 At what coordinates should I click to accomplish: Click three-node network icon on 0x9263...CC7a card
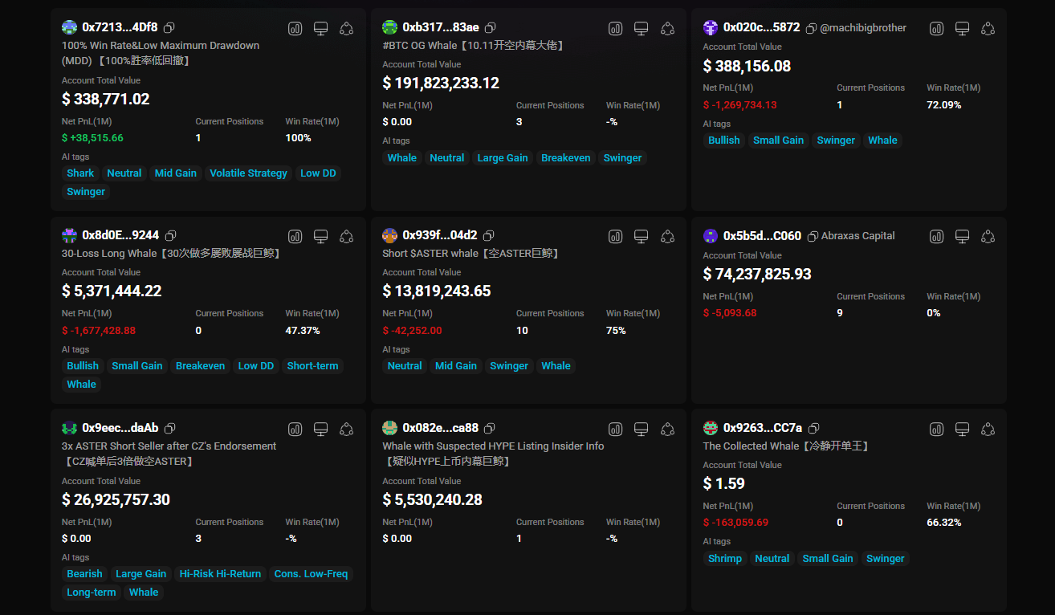pos(988,430)
